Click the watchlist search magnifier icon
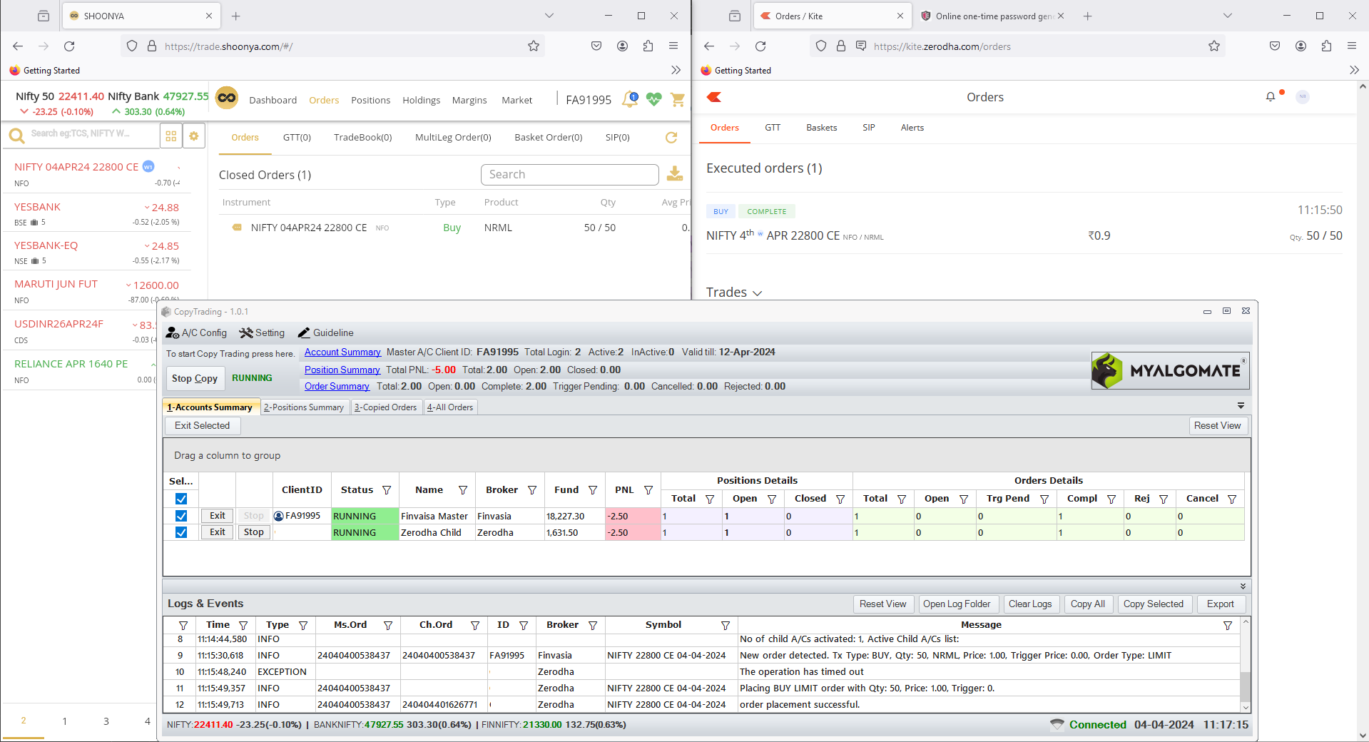Image resolution: width=1369 pixels, height=742 pixels. (16, 135)
